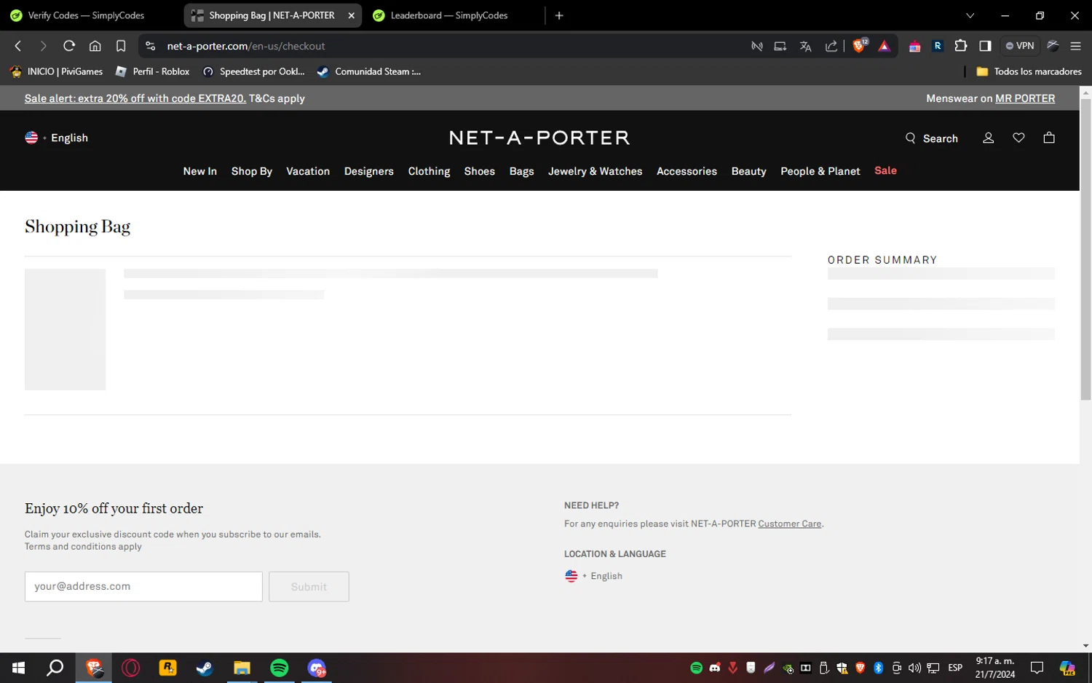
Task: Open the Sale menu
Action: click(x=885, y=170)
